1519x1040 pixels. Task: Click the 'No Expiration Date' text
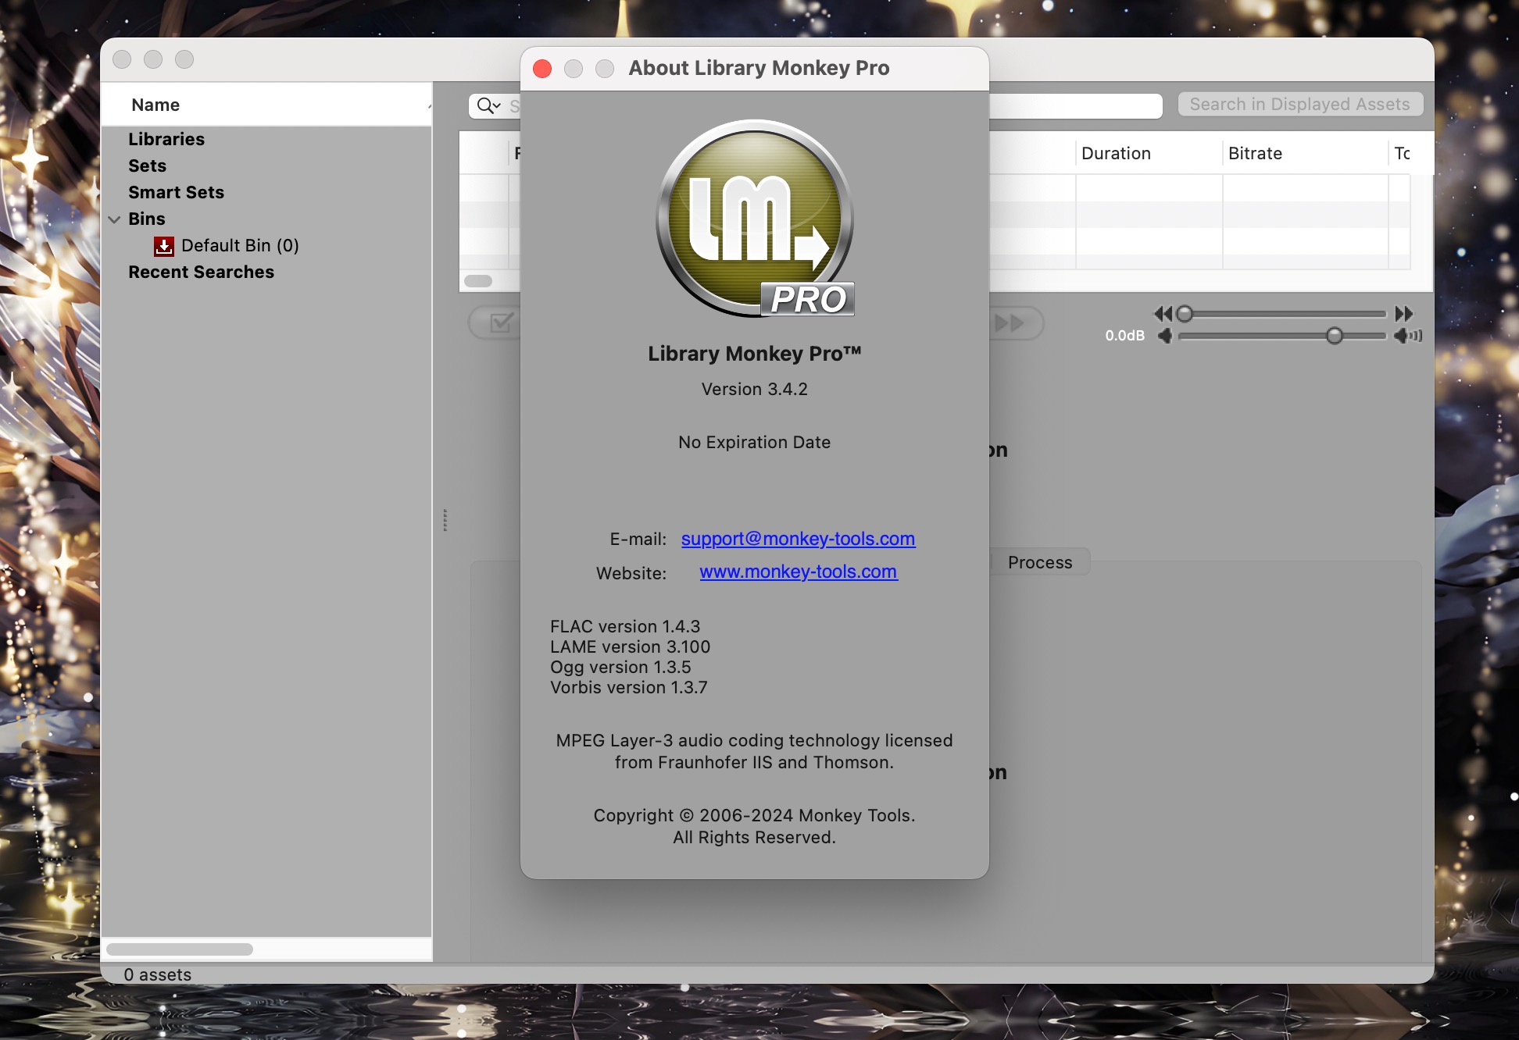(755, 442)
